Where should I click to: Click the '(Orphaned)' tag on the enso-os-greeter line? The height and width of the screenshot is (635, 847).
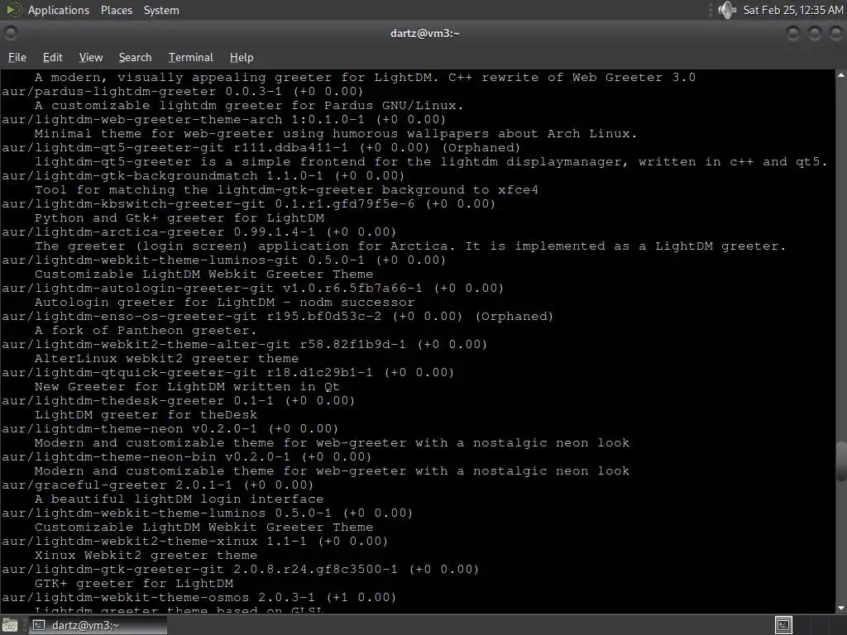click(514, 316)
